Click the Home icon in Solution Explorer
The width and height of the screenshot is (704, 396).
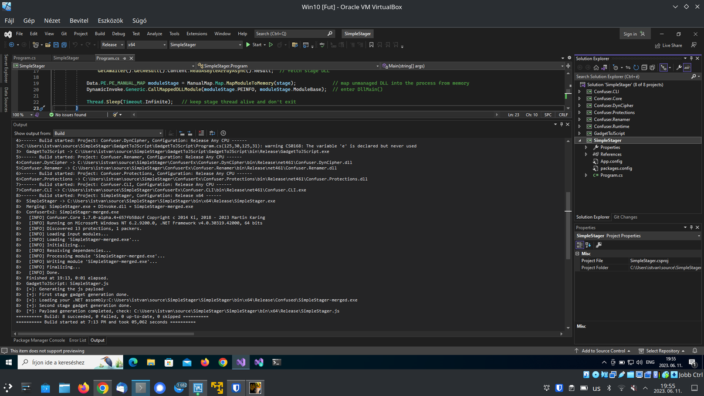(596, 67)
